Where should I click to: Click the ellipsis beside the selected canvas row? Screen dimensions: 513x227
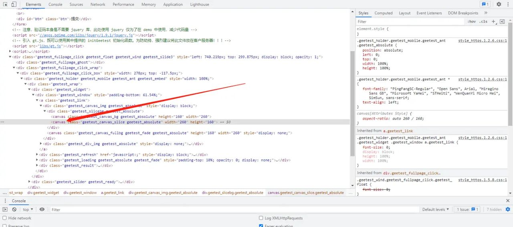pos(3,122)
